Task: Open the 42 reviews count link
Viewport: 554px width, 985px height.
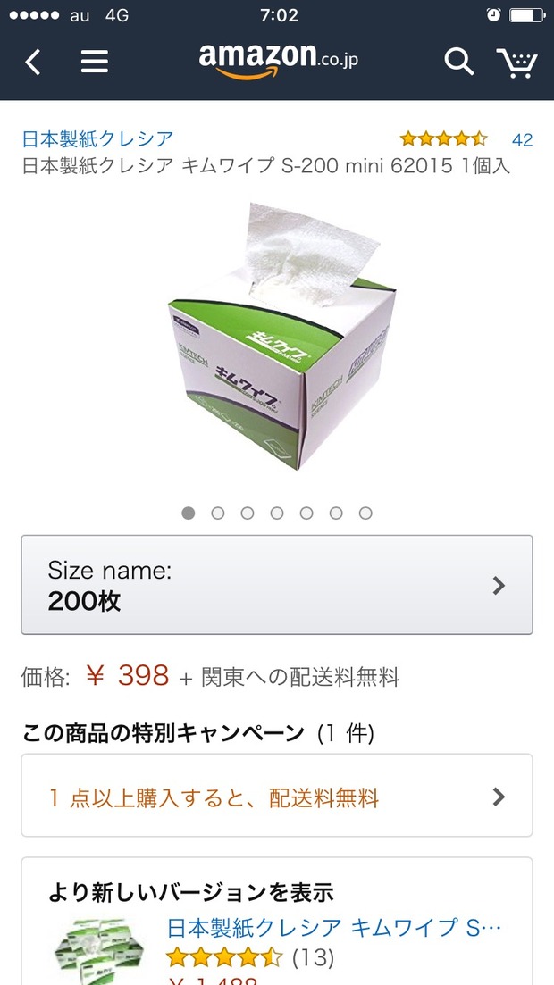Action: (x=522, y=139)
